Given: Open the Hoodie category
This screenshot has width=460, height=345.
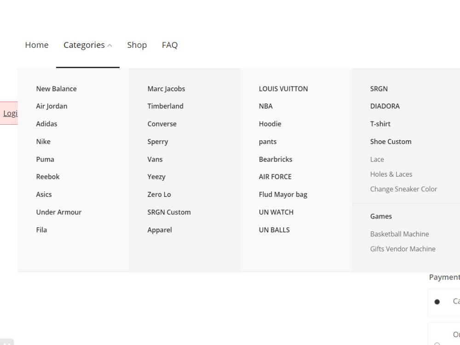Looking at the screenshot, I should [270, 124].
